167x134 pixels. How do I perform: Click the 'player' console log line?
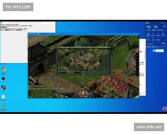coord(13,30)
